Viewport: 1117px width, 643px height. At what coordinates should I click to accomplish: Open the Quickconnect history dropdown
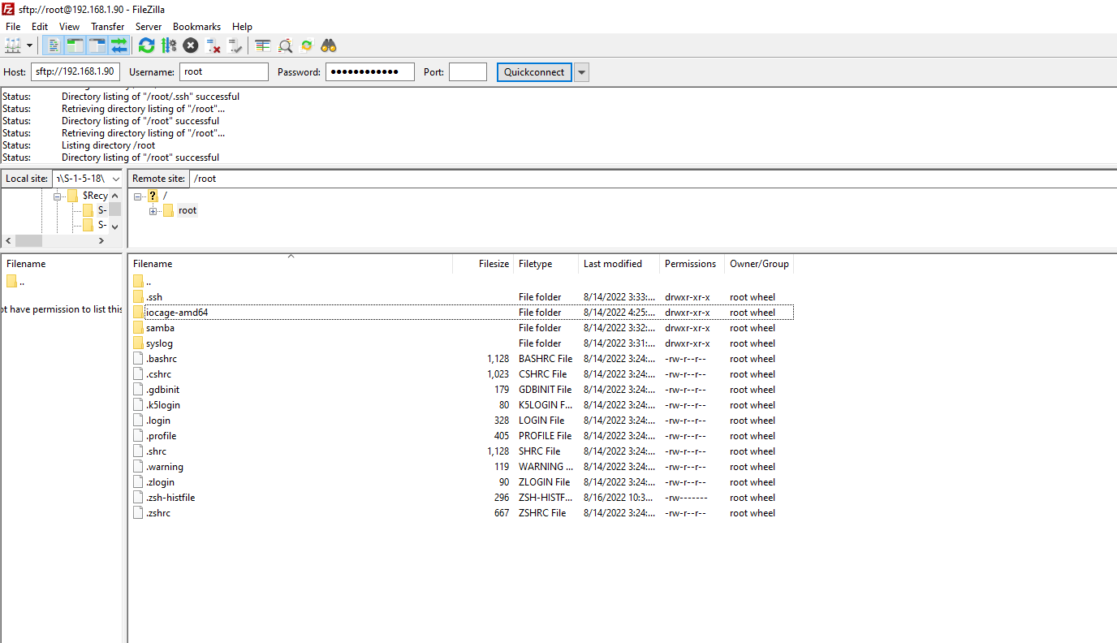[581, 72]
